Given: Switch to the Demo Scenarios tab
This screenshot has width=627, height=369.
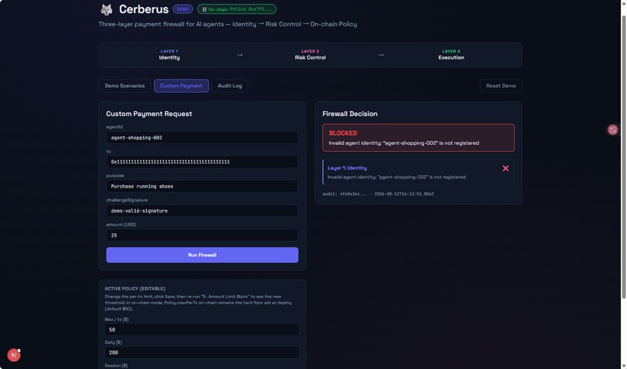Looking at the screenshot, I should 124,86.
